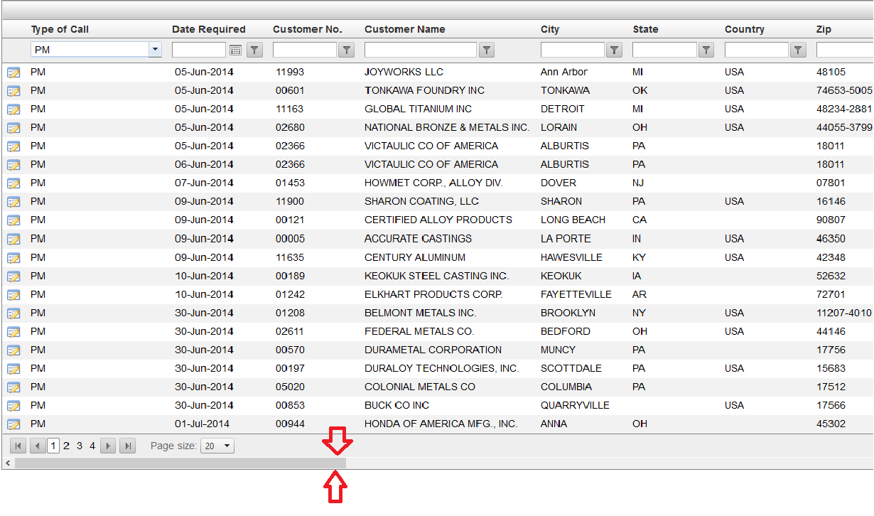Select the QUARRYVILLE city cell
Image resolution: width=874 pixels, height=516 pixels.
pyautogui.click(x=575, y=405)
